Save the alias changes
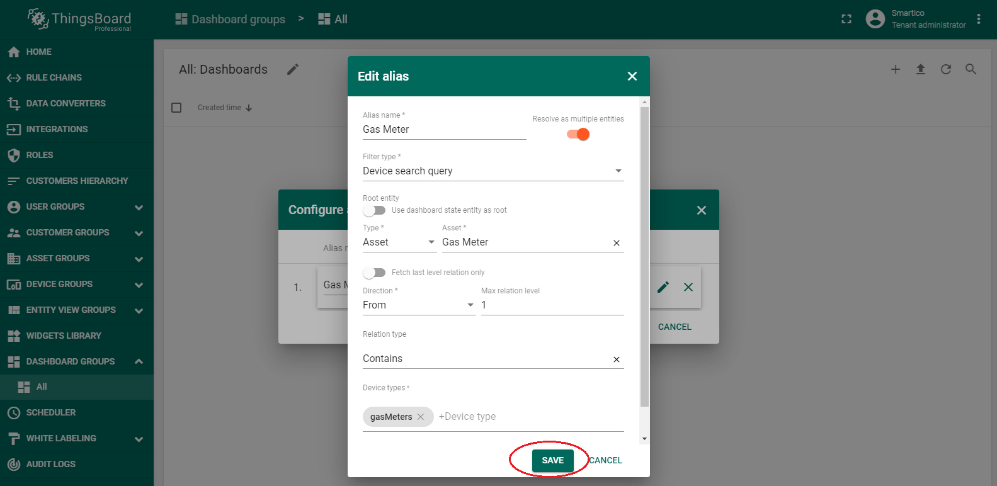The width and height of the screenshot is (997, 486). (x=552, y=460)
